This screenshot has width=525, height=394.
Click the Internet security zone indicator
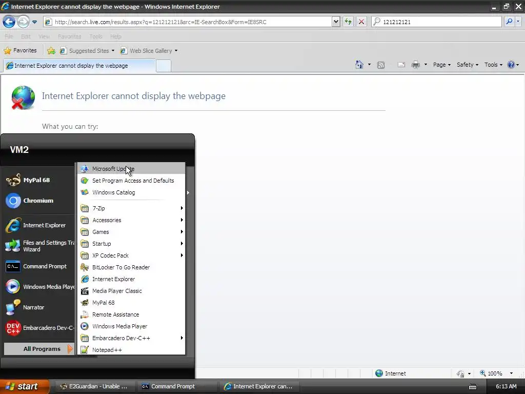coord(390,373)
